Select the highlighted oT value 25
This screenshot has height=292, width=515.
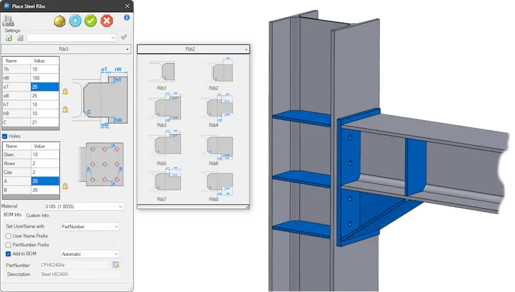click(x=44, y=87)
